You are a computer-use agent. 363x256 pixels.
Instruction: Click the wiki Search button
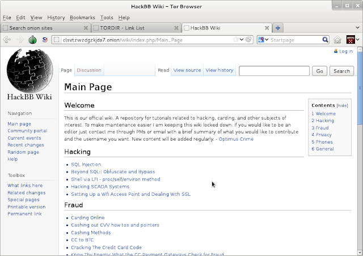pyautogui.click(x=341, y=71)
